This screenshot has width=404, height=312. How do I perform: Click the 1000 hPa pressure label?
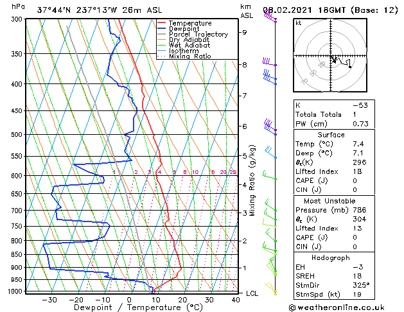17,291
